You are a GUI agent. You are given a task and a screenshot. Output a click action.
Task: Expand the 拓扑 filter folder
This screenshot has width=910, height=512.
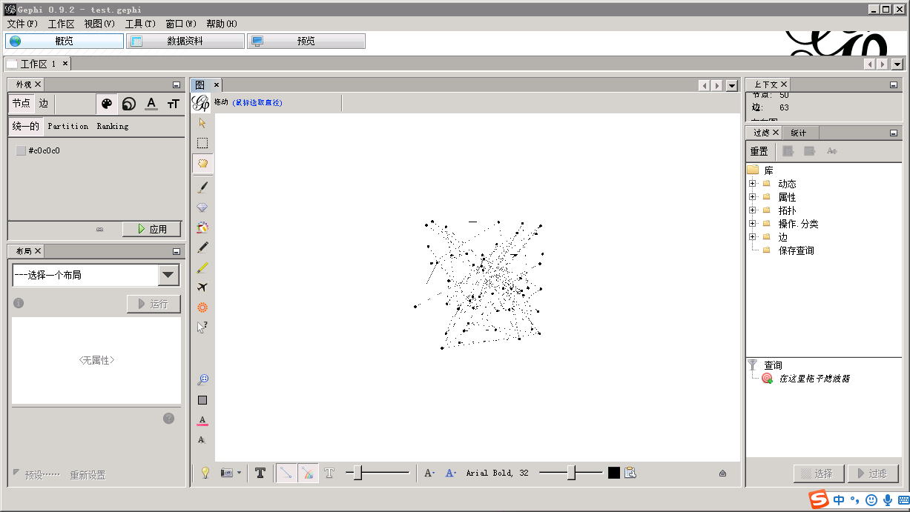coord(752,210)
